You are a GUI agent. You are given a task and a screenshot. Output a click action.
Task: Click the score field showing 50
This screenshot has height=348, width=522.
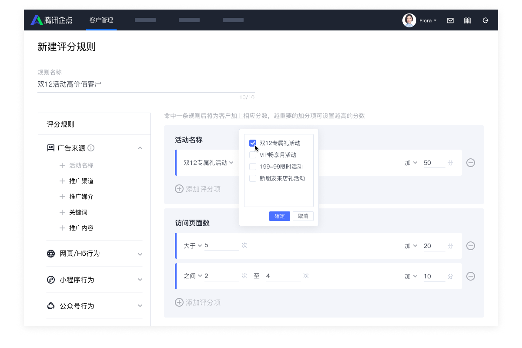click(434, 163)
